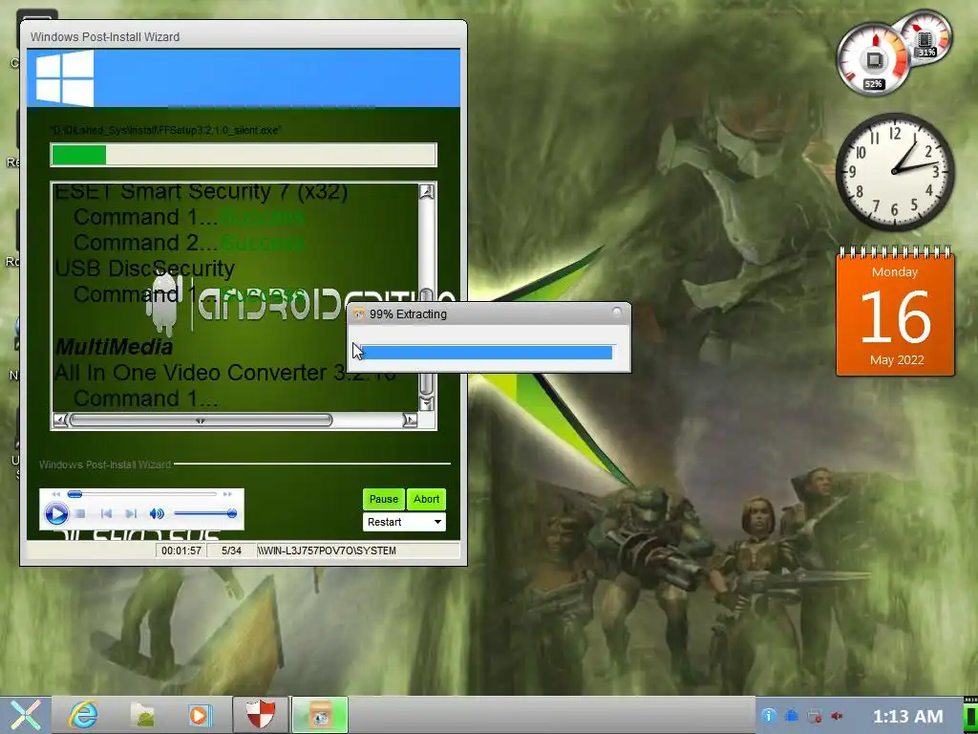Click the \\WIN-L3J757POV7O\SYSTEM status cell
Viewport: 978px width, 734px height.
click(x=358, y=550)
